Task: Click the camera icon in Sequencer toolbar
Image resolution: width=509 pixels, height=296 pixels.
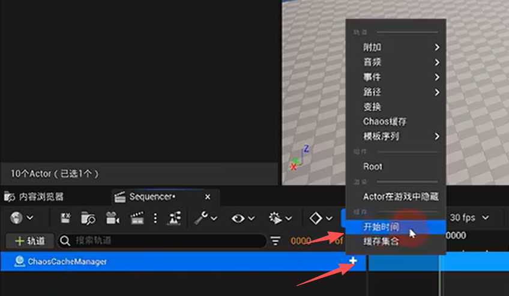Action: [x=112, y=218]
